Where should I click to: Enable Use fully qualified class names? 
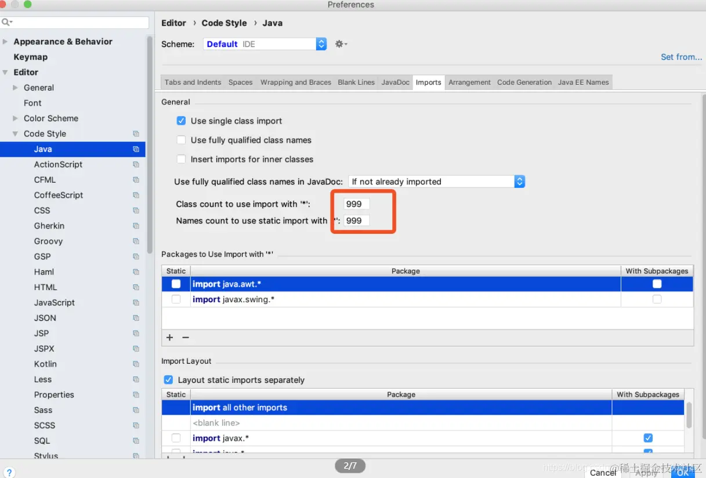pos(181,140)
